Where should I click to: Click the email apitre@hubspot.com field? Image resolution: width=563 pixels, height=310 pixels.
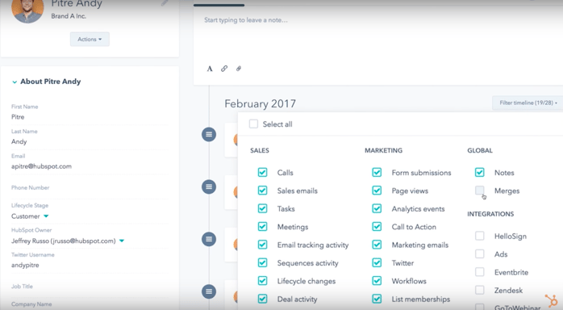pyautogui.click(x=41, y=166)
